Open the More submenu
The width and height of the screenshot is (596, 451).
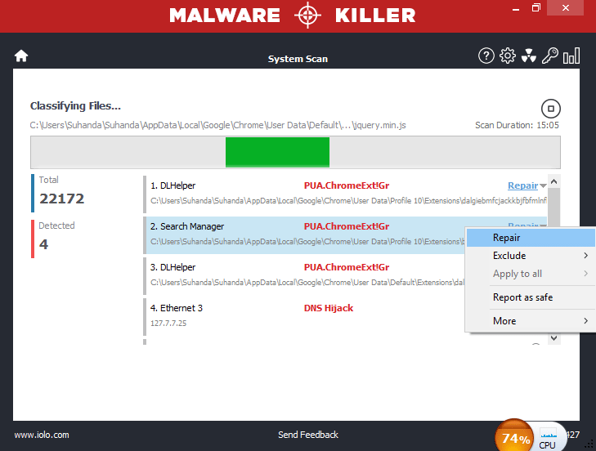pyautogui.click(x=531, y=320)
